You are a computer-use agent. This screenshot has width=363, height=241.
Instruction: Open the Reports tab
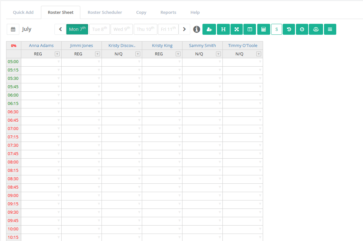tap(168, 13)
